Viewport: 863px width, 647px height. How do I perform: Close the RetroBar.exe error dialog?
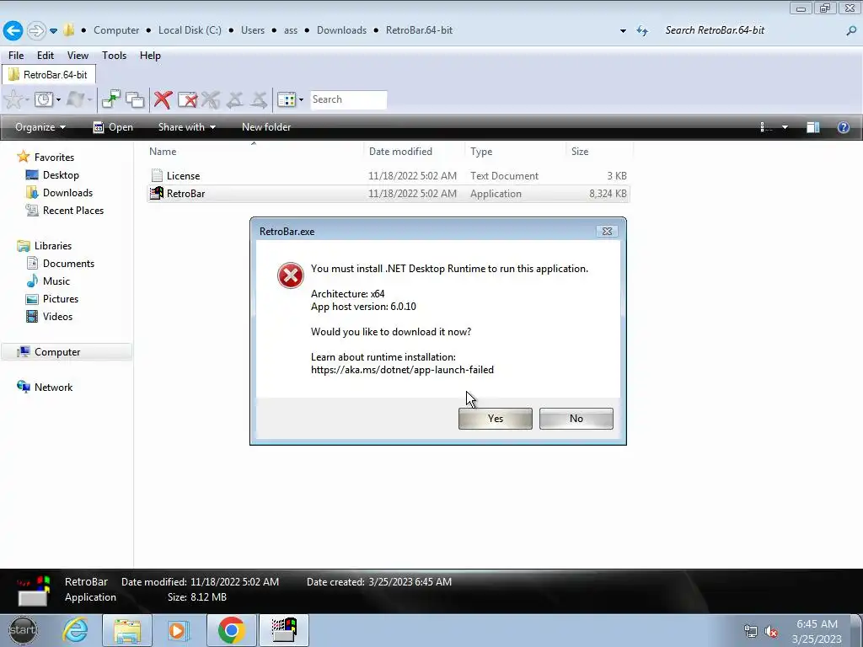[x=607, y=232]
